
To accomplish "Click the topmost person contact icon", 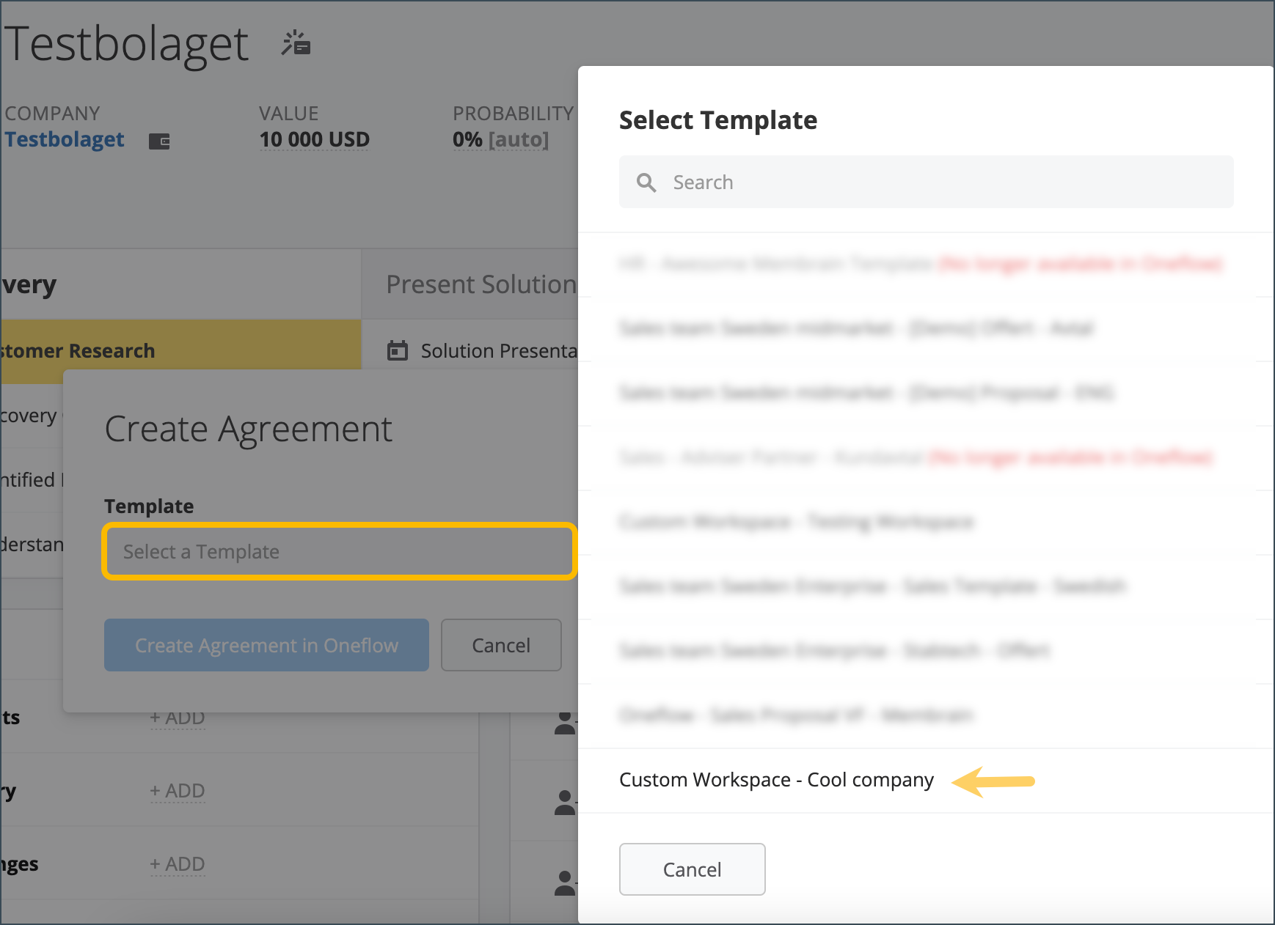I will (565, 724).
